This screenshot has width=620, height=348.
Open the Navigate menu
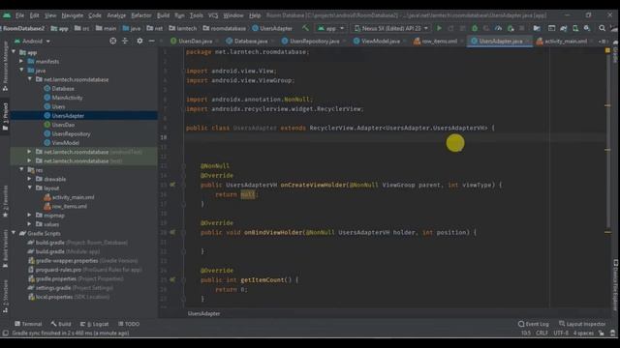point(73,15)
